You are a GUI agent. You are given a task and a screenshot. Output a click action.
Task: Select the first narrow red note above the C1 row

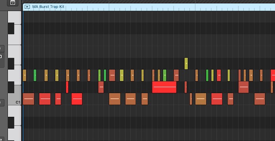(x=67, y=87)
